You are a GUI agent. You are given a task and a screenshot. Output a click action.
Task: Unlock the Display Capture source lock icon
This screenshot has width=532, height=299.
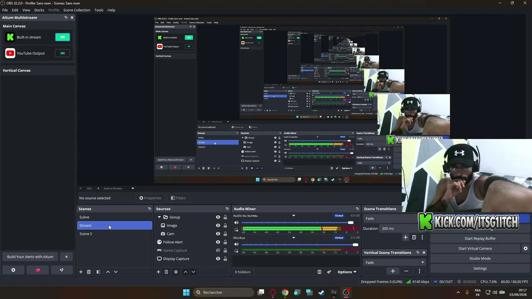225,259
